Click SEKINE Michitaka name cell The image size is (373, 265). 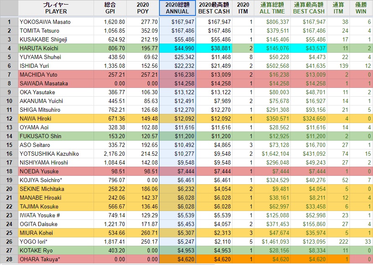(x=56, y=189)
